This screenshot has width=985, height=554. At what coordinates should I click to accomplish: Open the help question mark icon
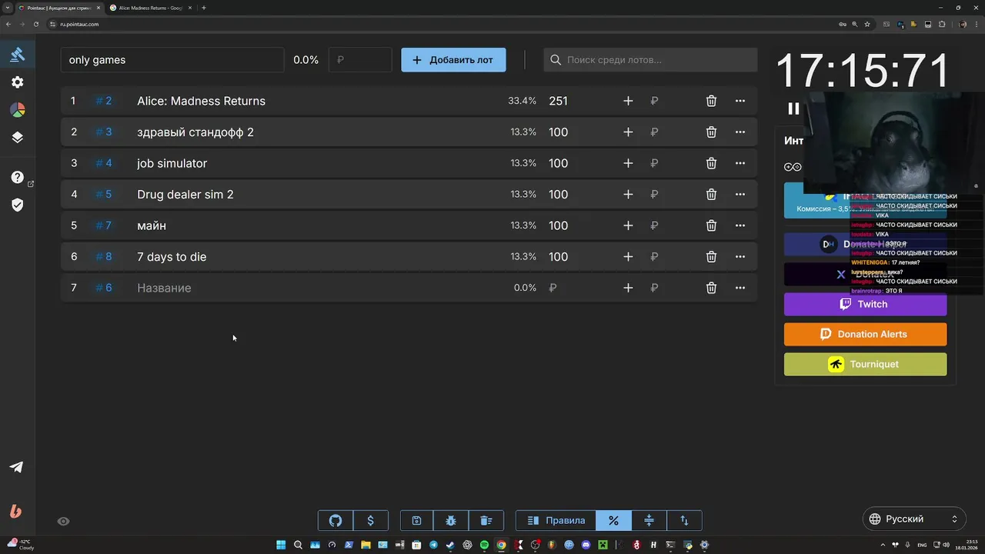click(x=17, y=177)
